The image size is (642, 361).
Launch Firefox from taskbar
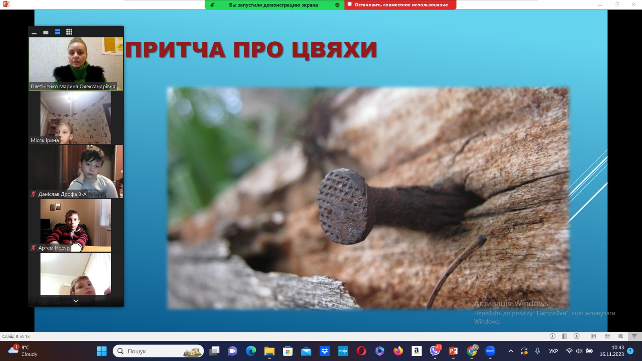[398, 351]
